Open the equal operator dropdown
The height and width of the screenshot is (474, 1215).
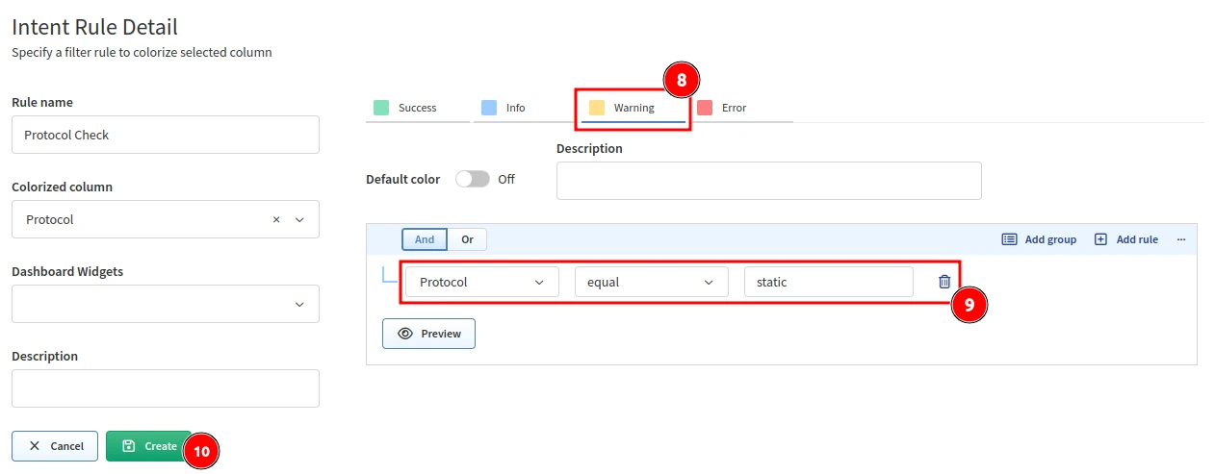[651, 282]
